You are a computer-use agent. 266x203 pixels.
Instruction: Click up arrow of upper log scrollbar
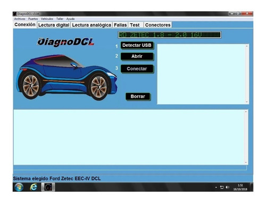pos(247,46)
